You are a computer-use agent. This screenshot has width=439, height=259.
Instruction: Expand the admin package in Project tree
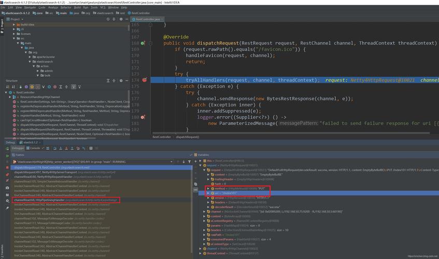38,71
